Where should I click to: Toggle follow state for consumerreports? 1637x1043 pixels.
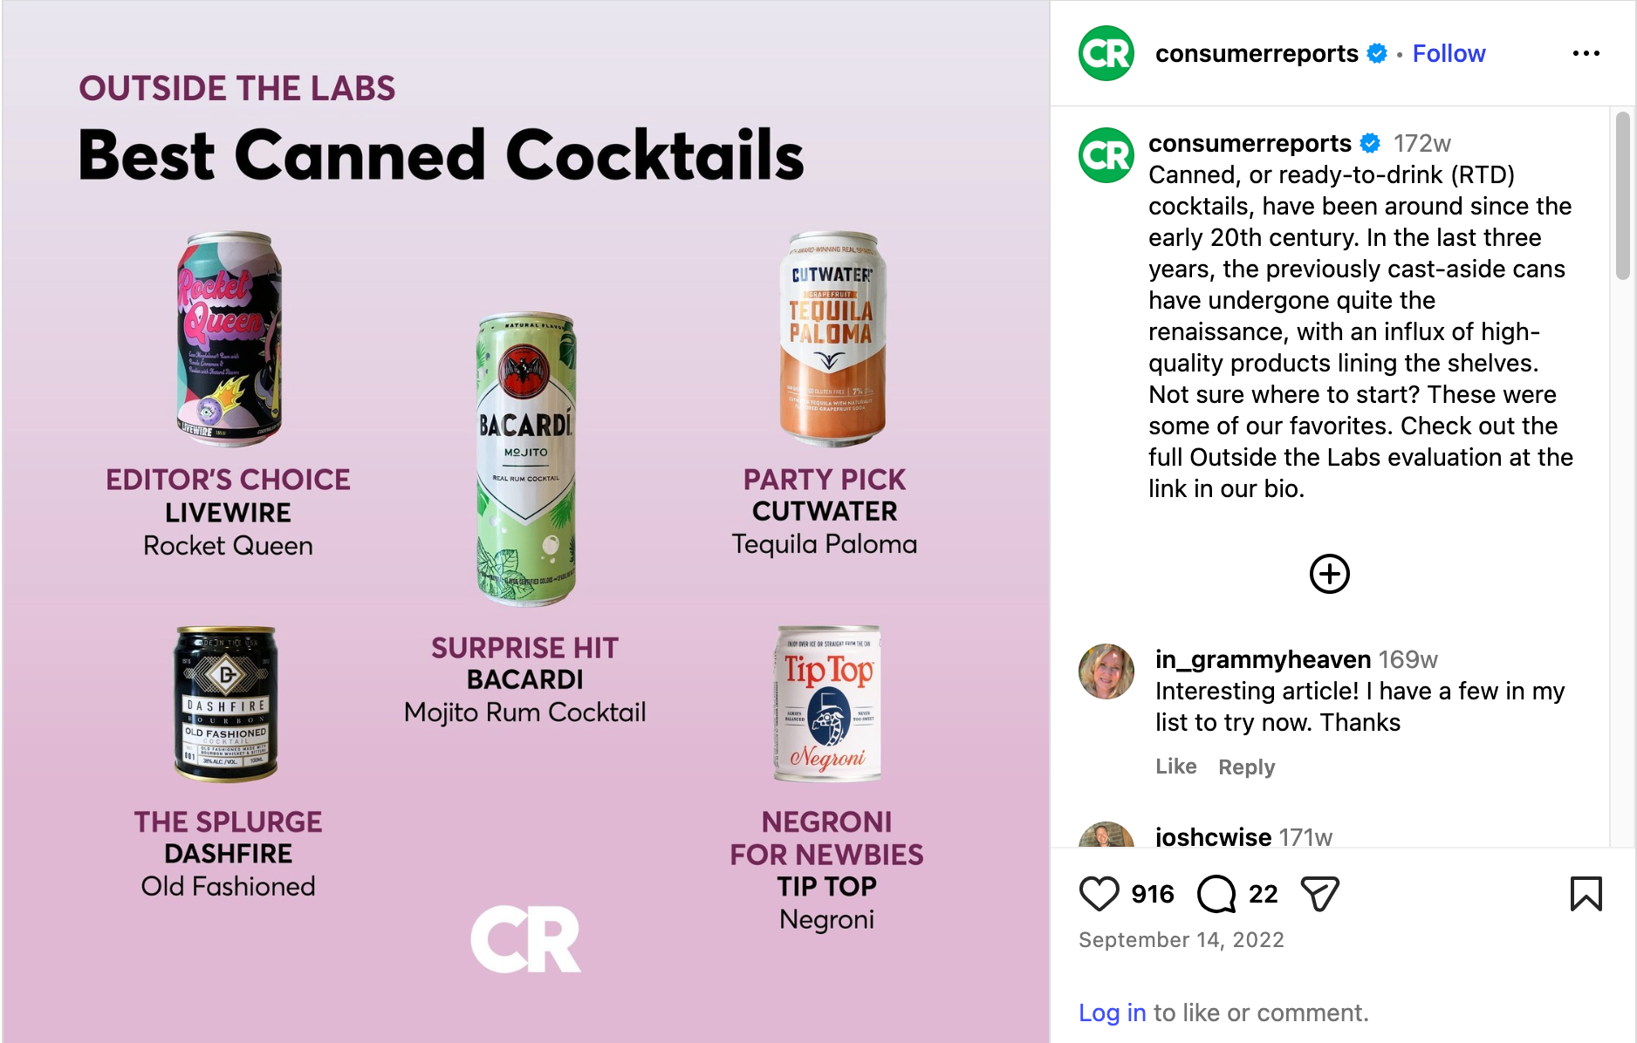pos(1449,53)
